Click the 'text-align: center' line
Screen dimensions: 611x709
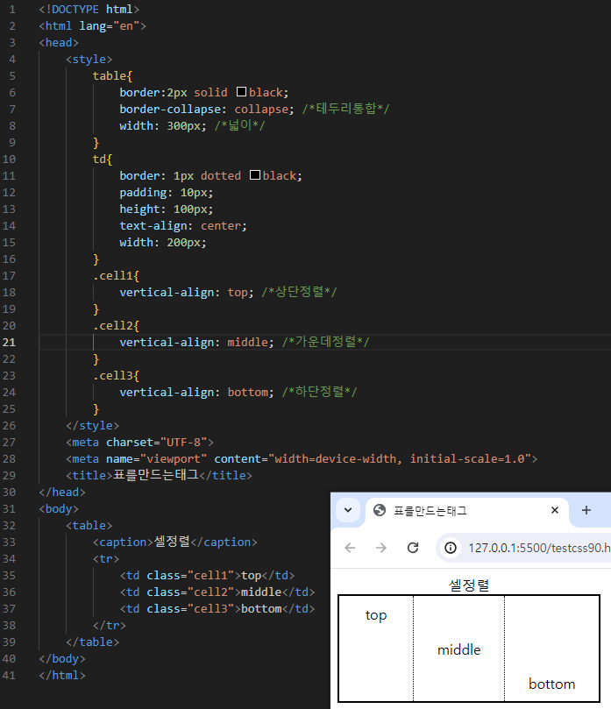183,225
